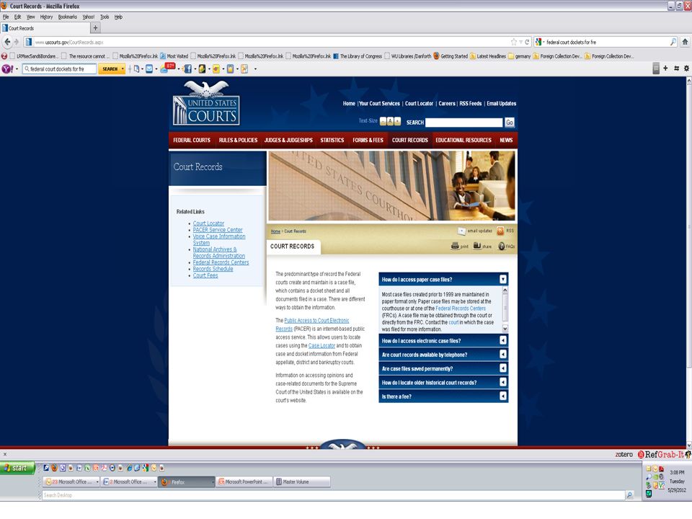Click the United States Courts logo
The height and width of the screenshot is (519, 692).
coord(206,104)
